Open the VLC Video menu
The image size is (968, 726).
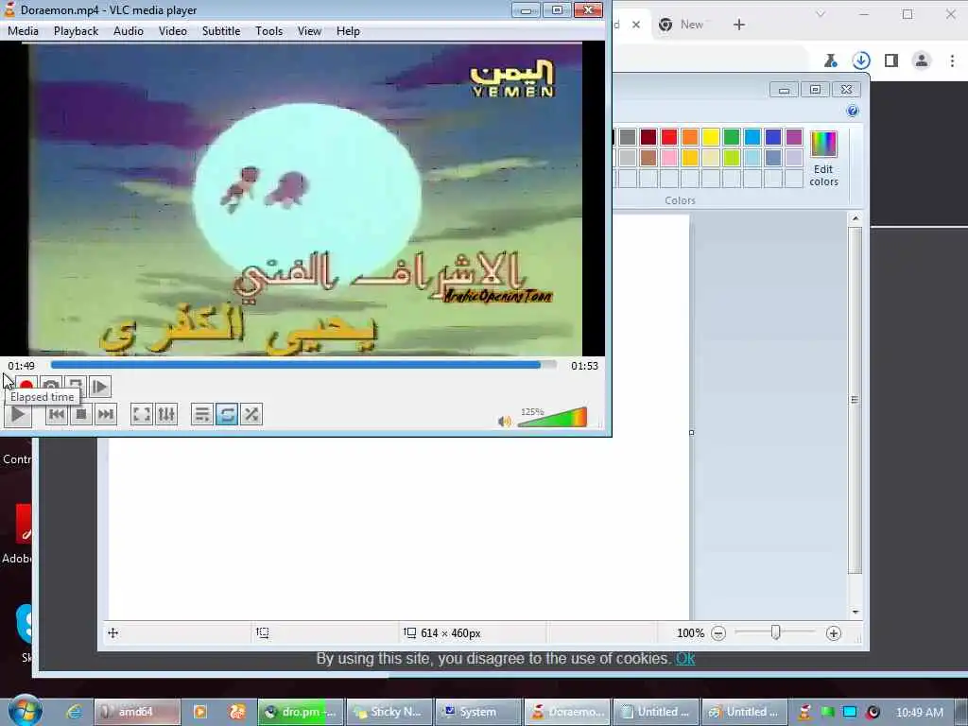click(173, 31)
